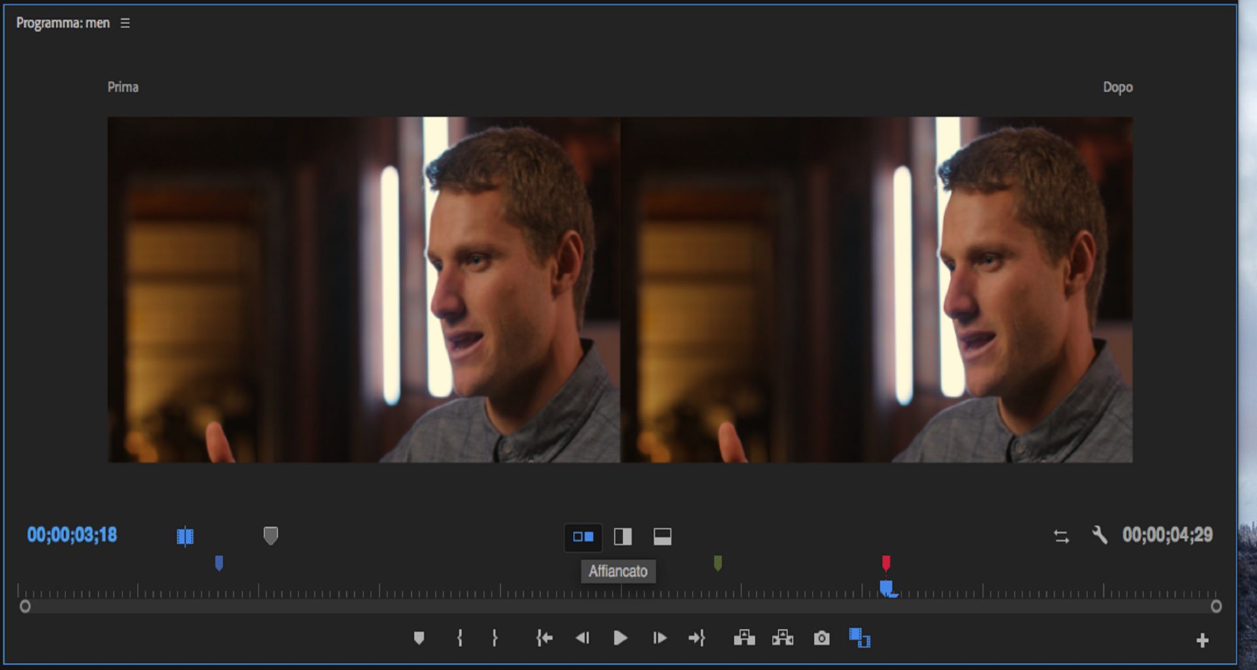The image size is (1257, 670).
Task: Go to In point
Action: [x=544, y=638]
